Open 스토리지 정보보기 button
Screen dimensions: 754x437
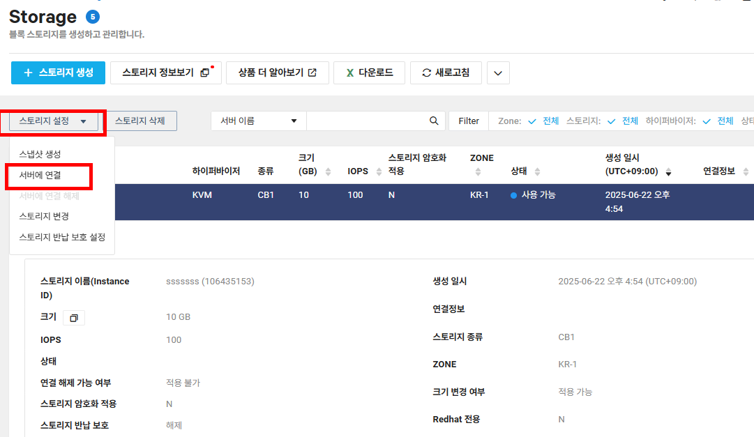(165, 72)
